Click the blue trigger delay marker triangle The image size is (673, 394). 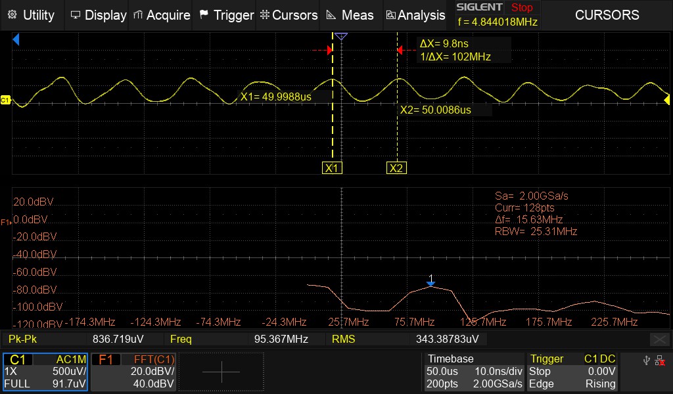(x=340, y=36)
